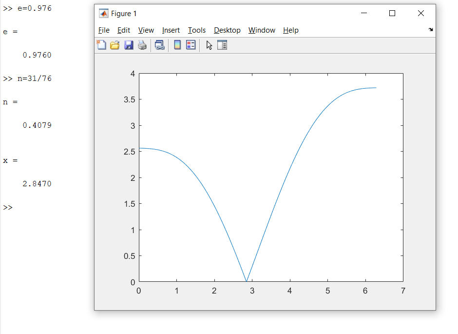This screenshot has width=458, height=334.
Task: Open the Property Inspector toolbar icon
Action: tap(222, 45)
